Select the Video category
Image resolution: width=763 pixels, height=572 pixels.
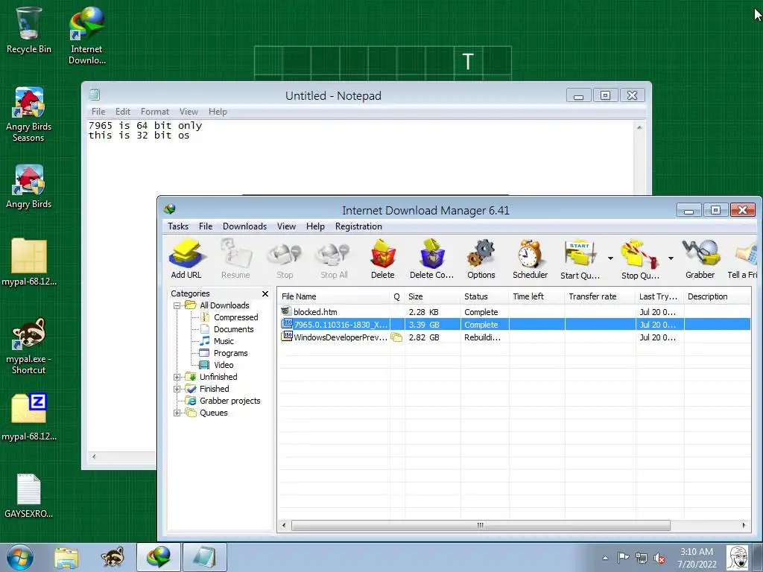point(217,365)
